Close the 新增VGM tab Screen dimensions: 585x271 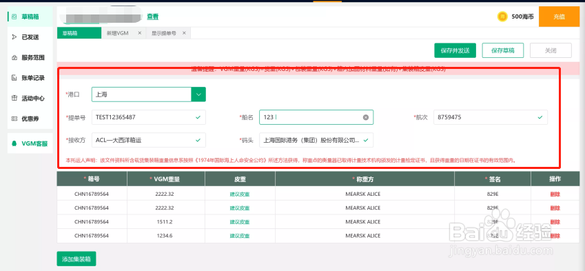[140, 33]
